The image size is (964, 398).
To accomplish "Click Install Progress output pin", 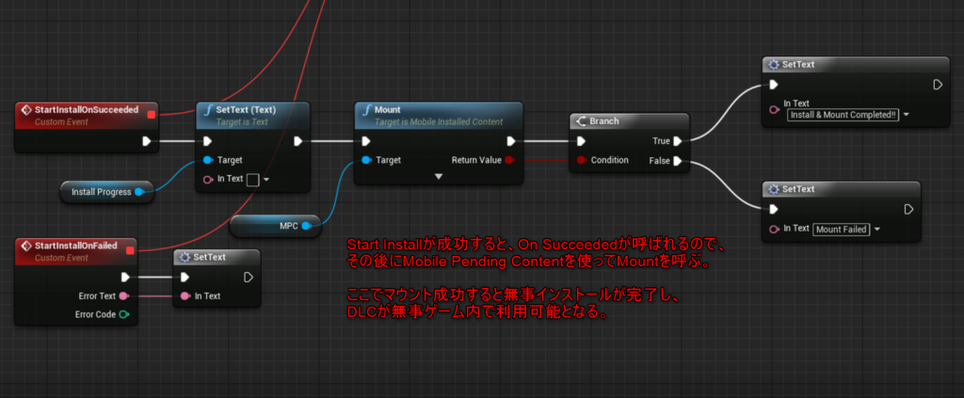I will pyautogui.click(x=139, y=192).
